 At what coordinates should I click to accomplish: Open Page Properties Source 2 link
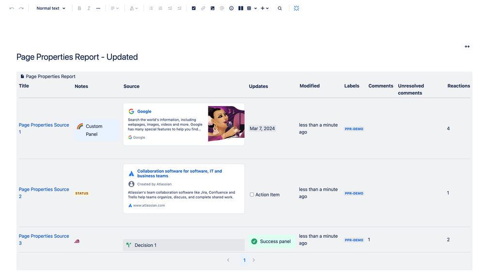pos(44,193)
